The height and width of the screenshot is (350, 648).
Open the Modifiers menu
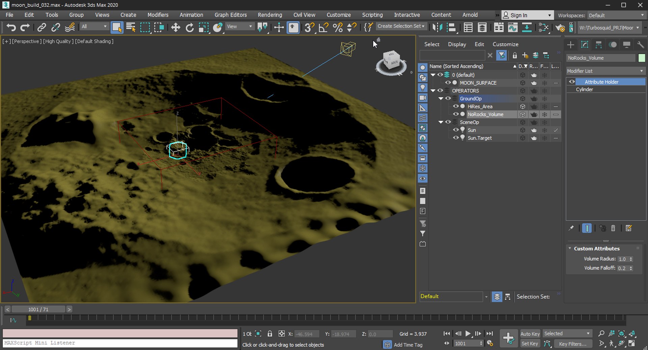tap(158, 15)
